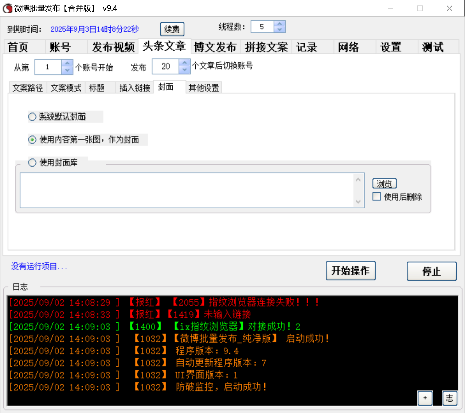Switch to the 博文发布 tab
465x413 pixels.
coord(215,47)
